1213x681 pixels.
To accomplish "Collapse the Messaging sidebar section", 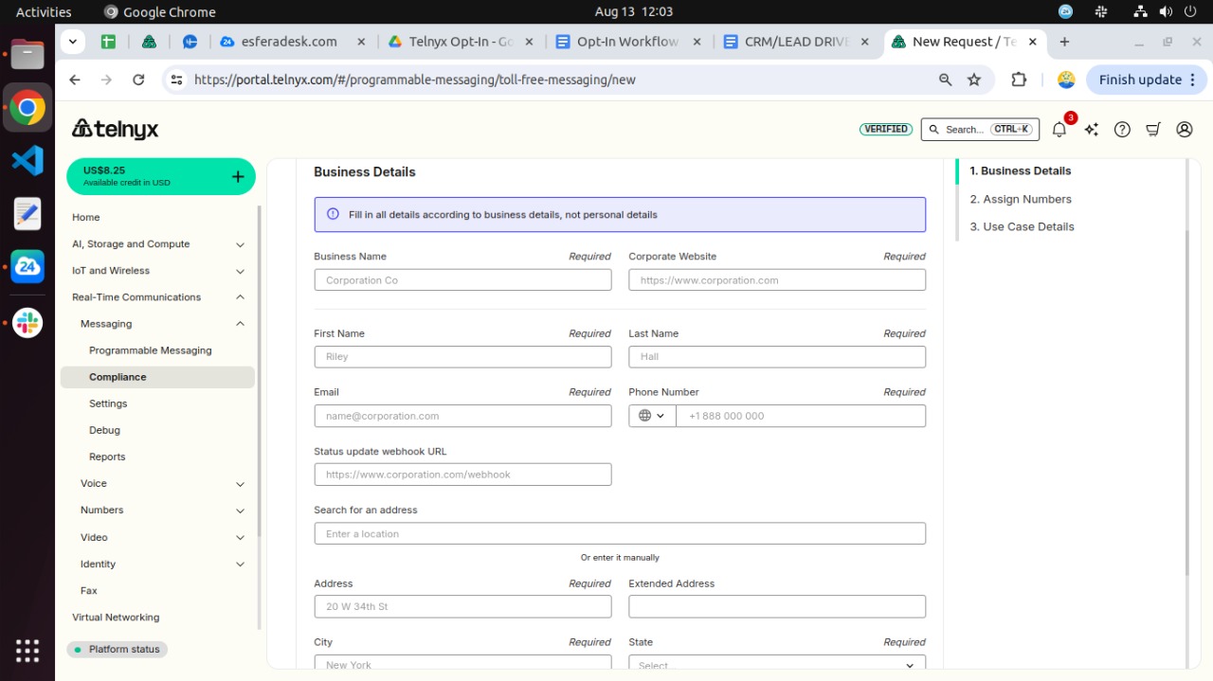I will click(240, 324).
